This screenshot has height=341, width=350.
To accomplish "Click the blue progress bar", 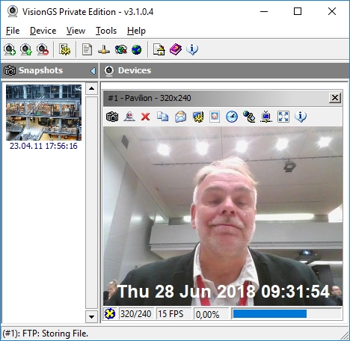I will point(270,314).
